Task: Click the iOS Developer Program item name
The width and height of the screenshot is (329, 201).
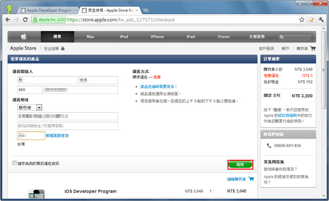Action: (x=90, y=191)
